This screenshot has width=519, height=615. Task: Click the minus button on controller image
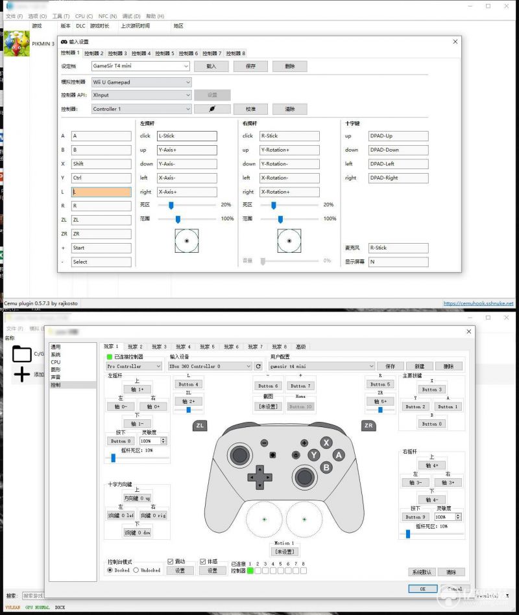[264, 443]
